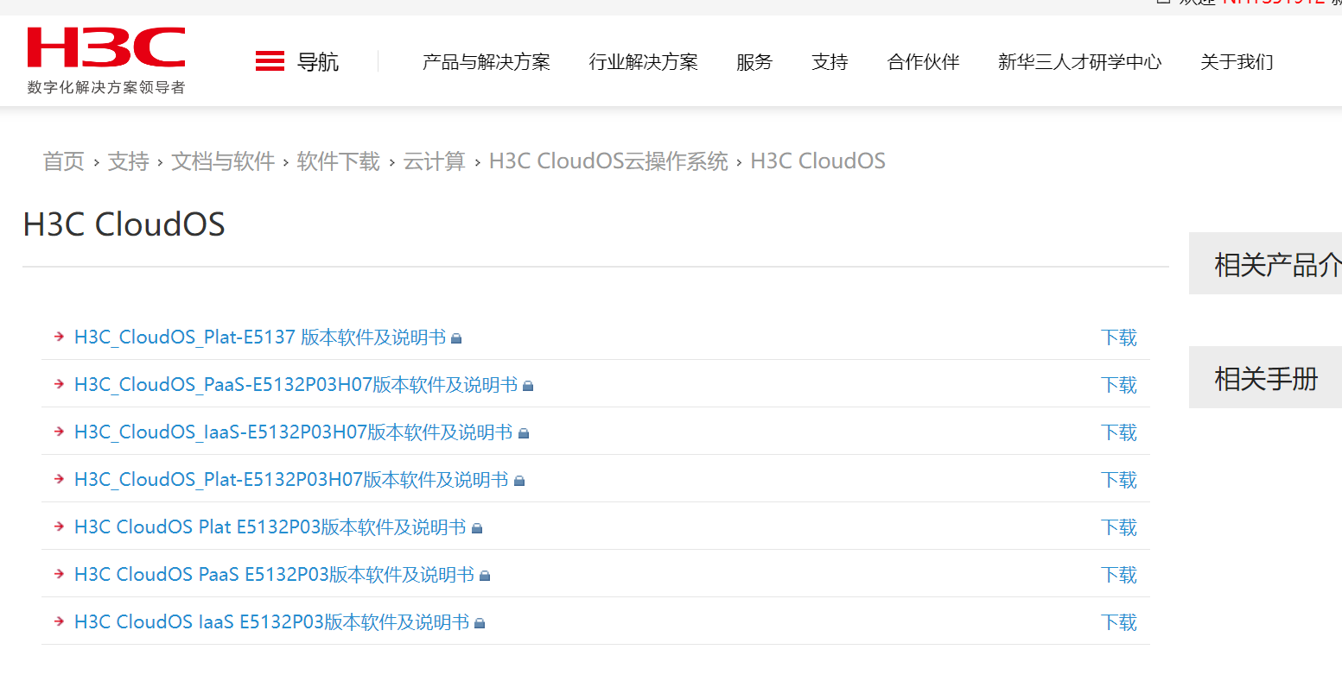Open H3C_CloudOS_PaaS-E5132P03H07 software link
The height and width of the screenshot is (681, 1342).
(296, 385)
